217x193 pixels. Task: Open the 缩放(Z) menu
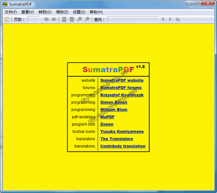(62, 12)
